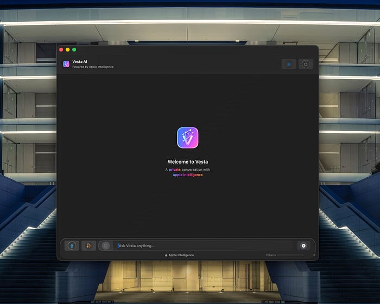Image resolution: width=380 pixels, height=304 pixels.
Task: Click the 'Vesta AI' title text
Action: (x=80, y=61)
